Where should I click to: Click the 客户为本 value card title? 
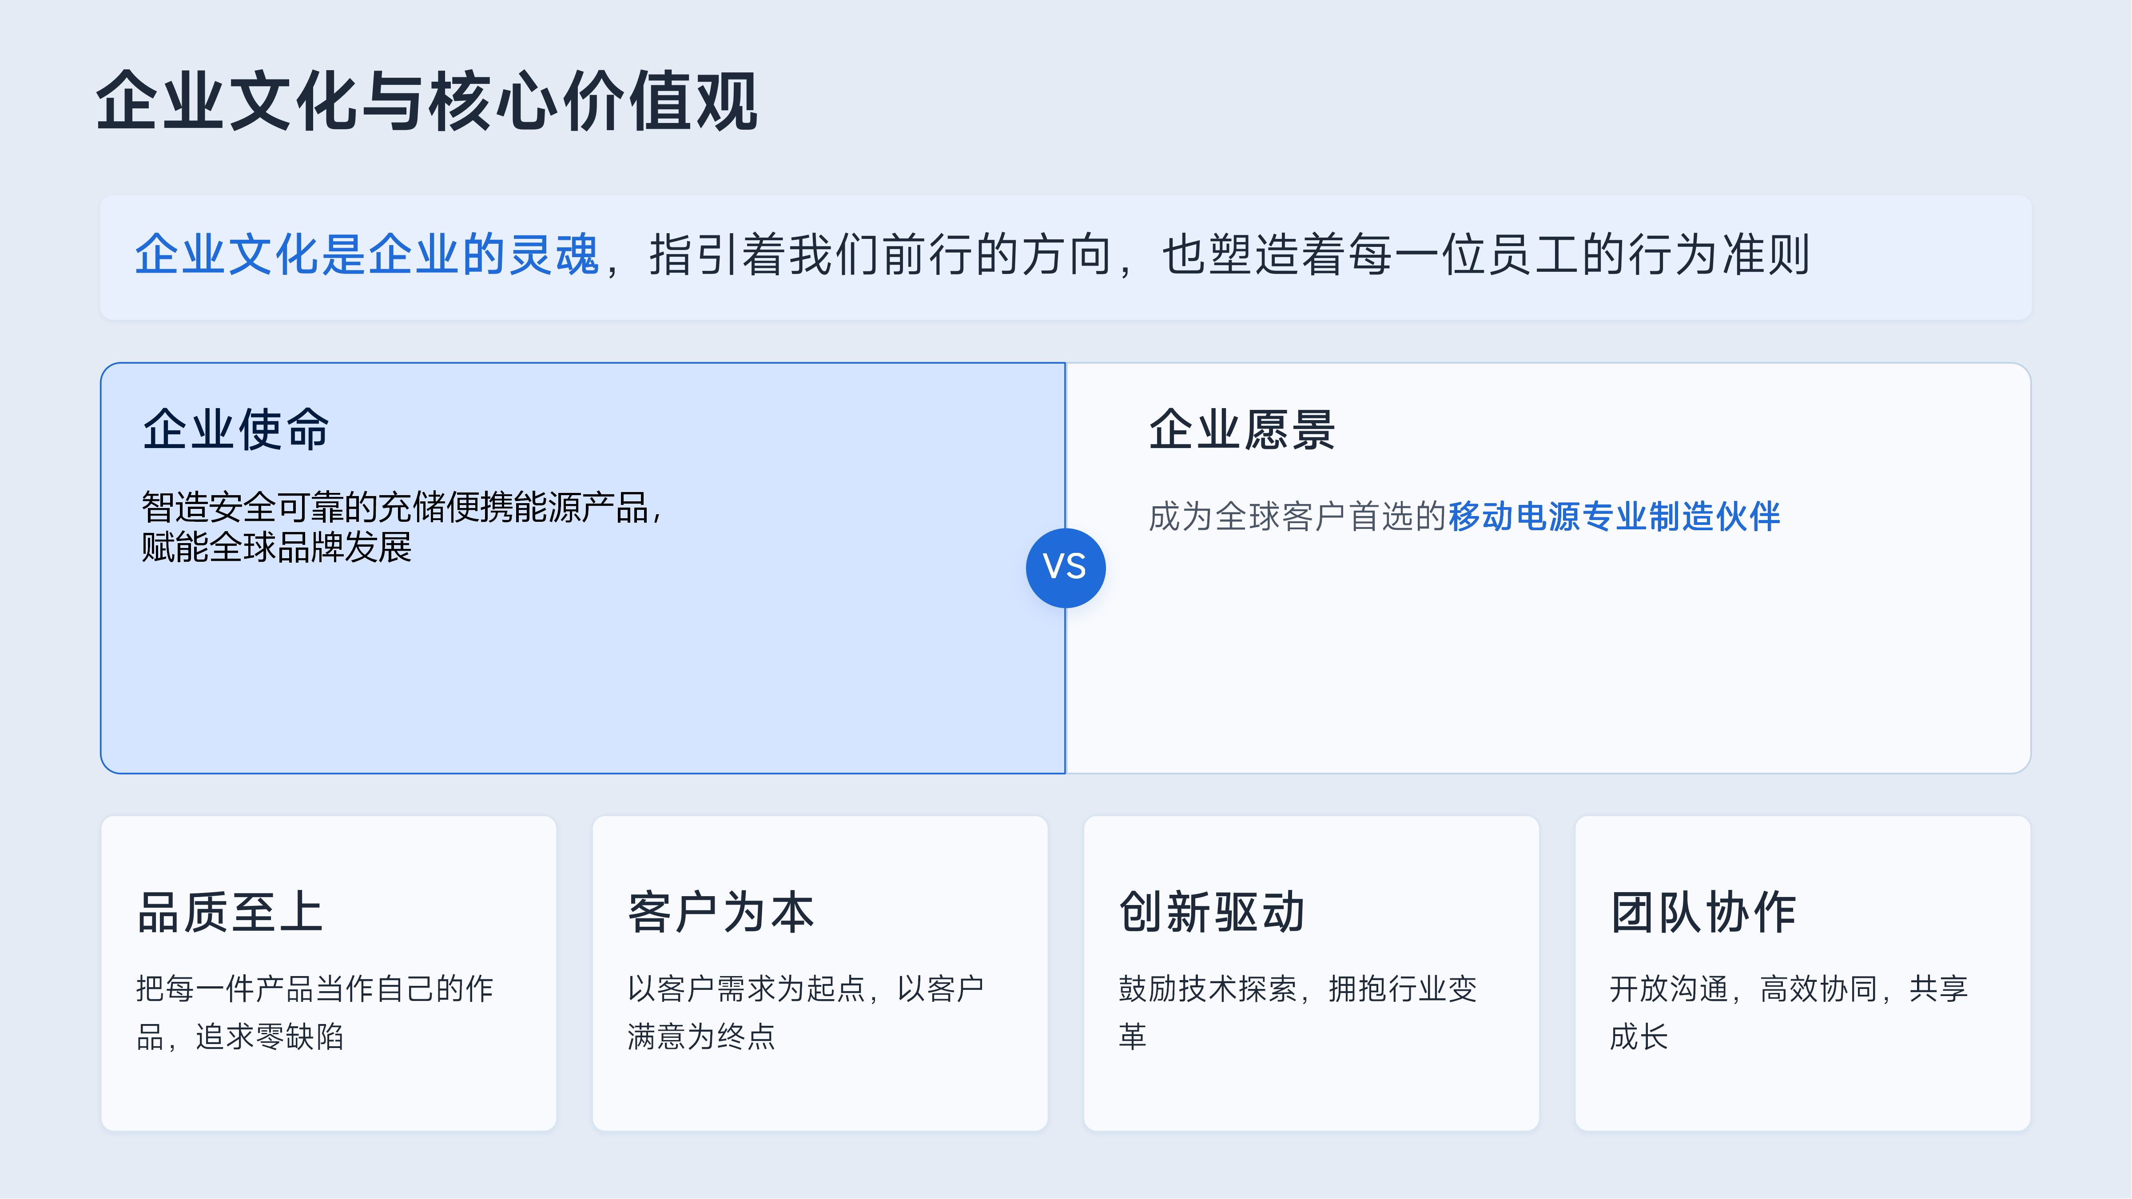coord(721,912)
